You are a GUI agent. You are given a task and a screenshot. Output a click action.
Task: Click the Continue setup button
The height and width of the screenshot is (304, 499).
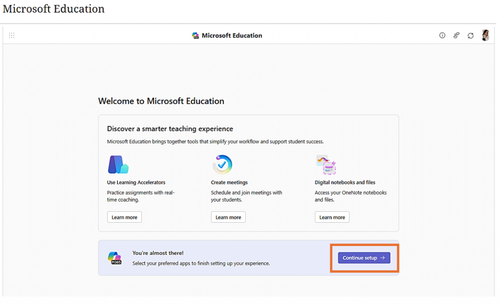pos(364,258)
